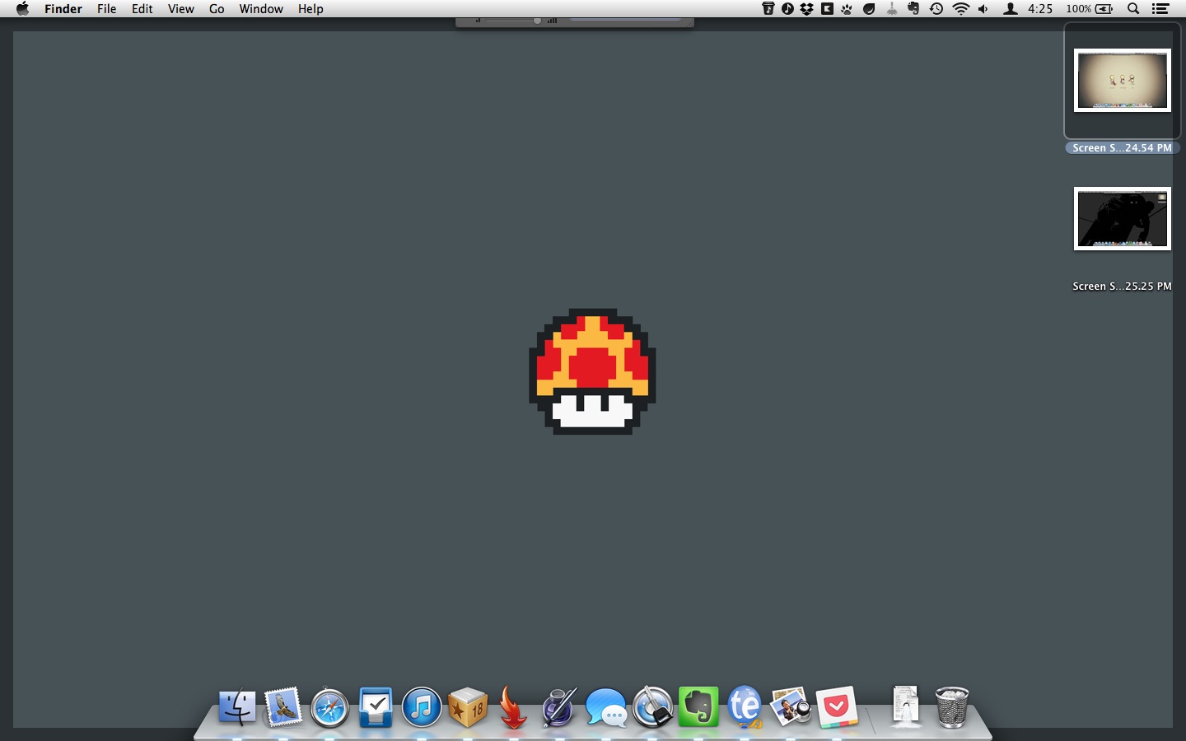Click the slider knob in the top panel
Screen dimensions: 1186x741
click(537, 21)
